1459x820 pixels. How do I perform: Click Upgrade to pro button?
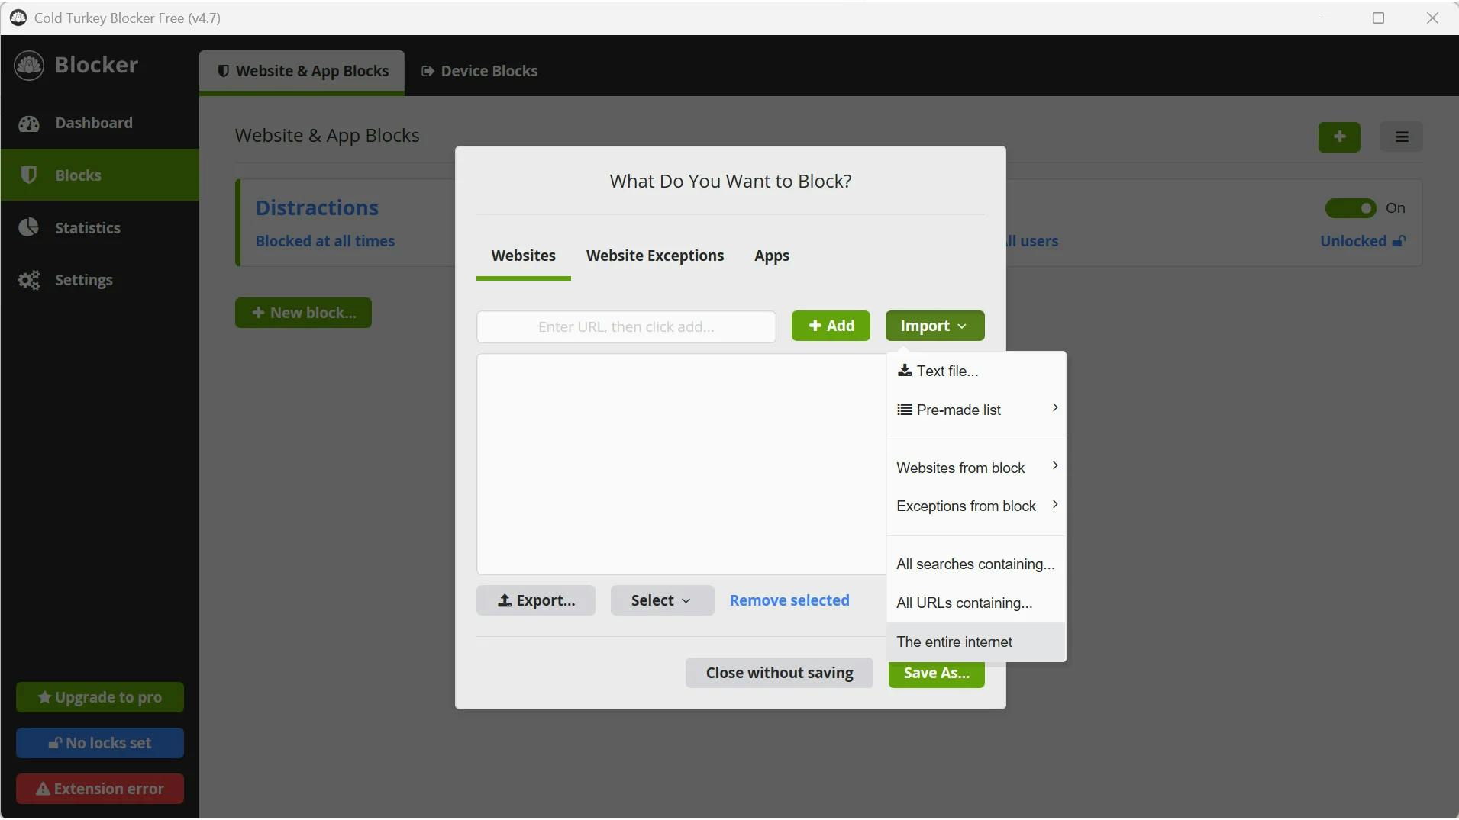[100, 697]
